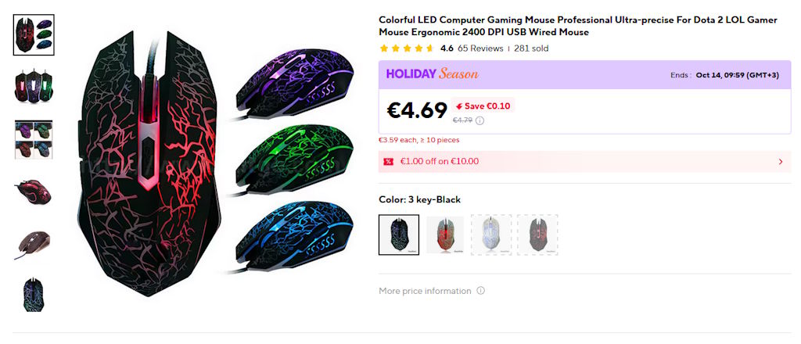Select the 3 key-Black color option

pos(399,235)
